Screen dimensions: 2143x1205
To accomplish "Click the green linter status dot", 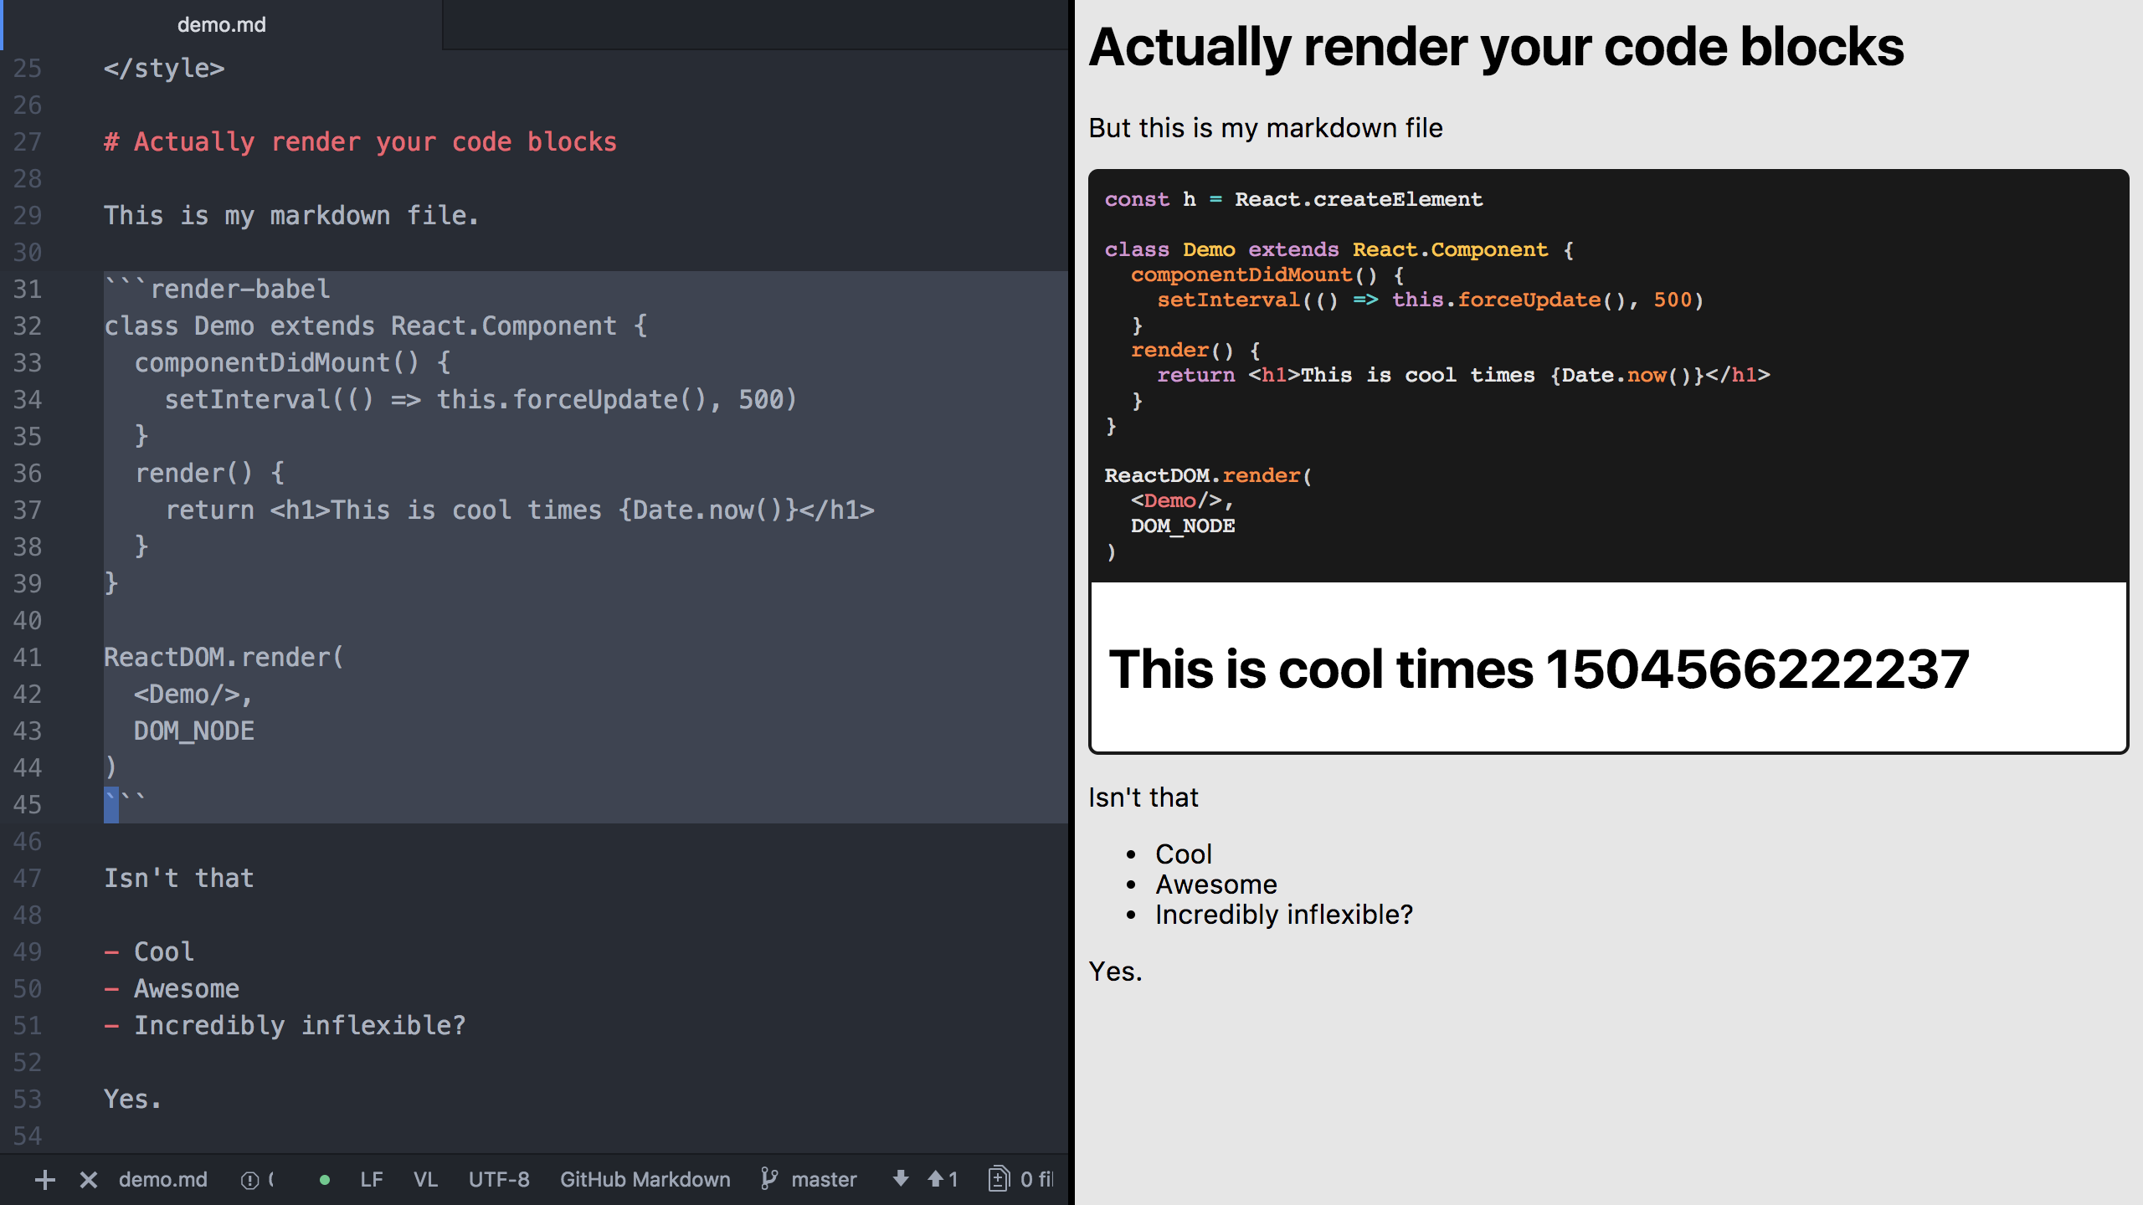I will coord(325,1180).
